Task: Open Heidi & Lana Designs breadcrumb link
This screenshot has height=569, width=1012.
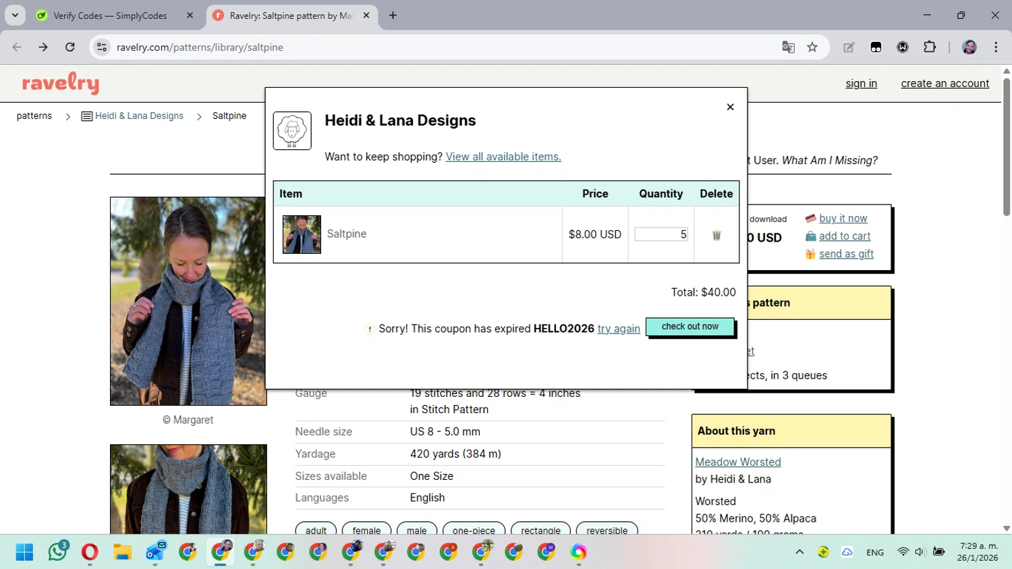Action: coord(139,116)
